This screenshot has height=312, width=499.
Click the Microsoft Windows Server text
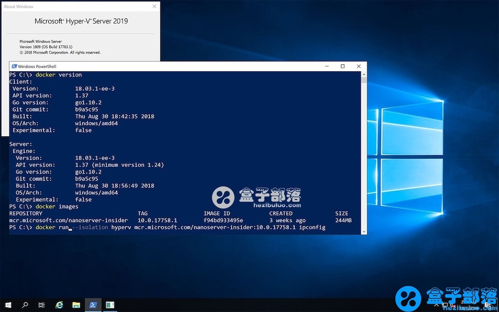point(41,41)
